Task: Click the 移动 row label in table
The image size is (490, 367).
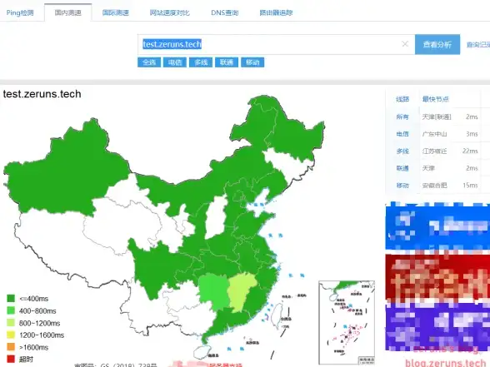Action: [x=402, y=186]
